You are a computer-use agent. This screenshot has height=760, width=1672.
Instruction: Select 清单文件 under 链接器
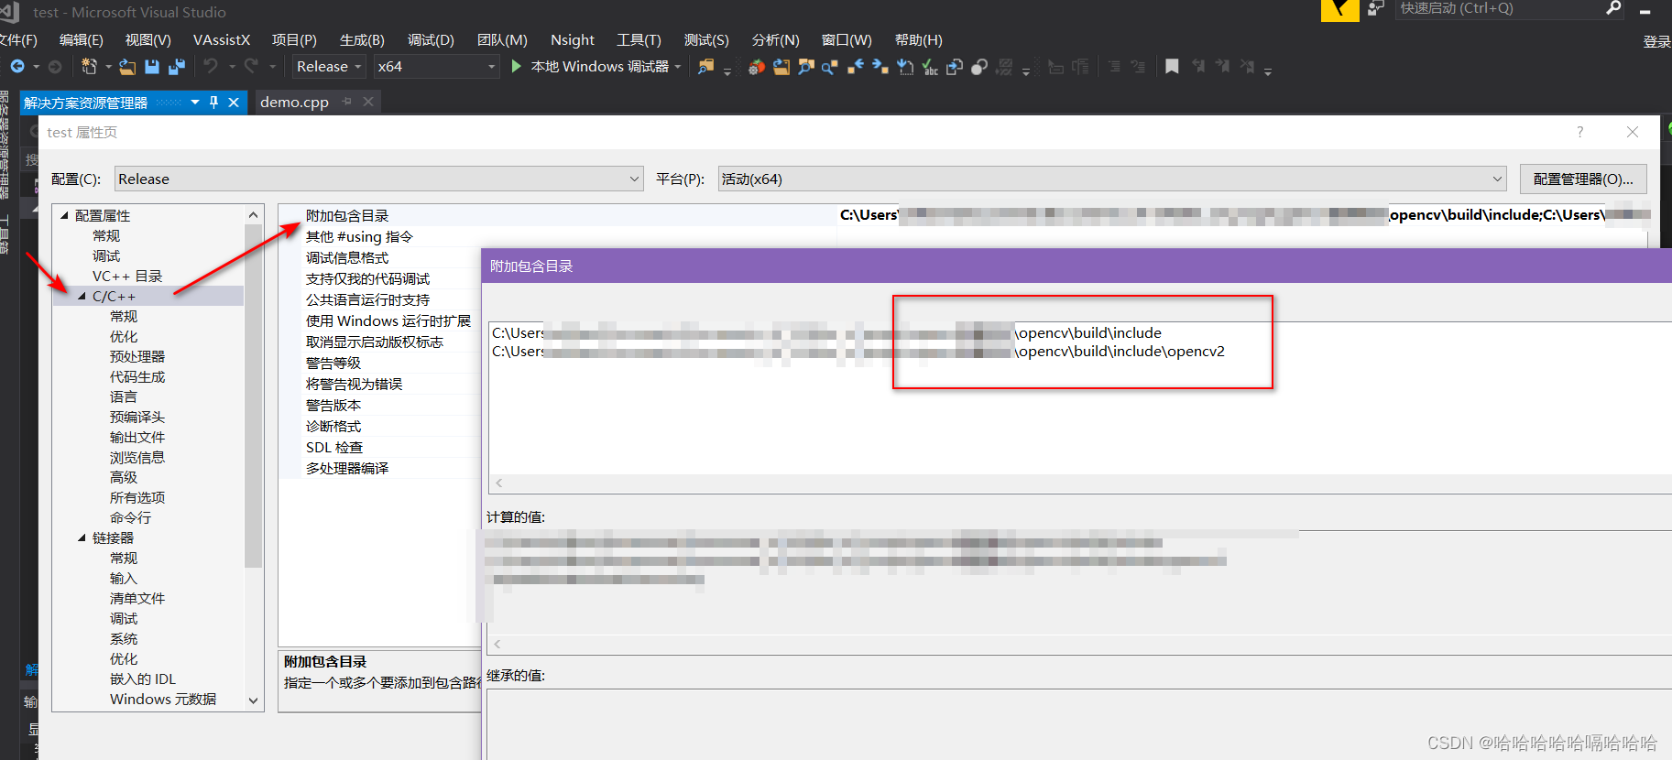[x=137, y=598]
